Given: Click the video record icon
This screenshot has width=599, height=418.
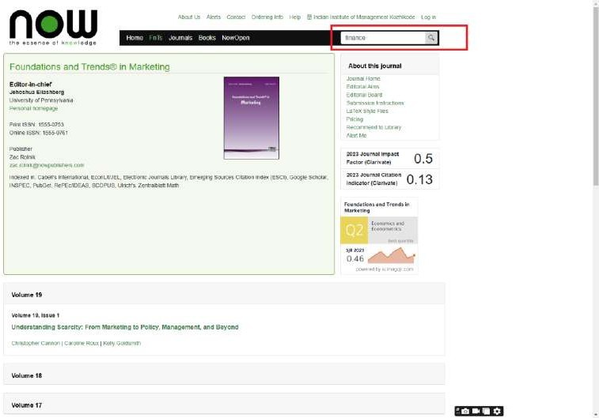Looking at the screenshot, I should coord(476,411).
